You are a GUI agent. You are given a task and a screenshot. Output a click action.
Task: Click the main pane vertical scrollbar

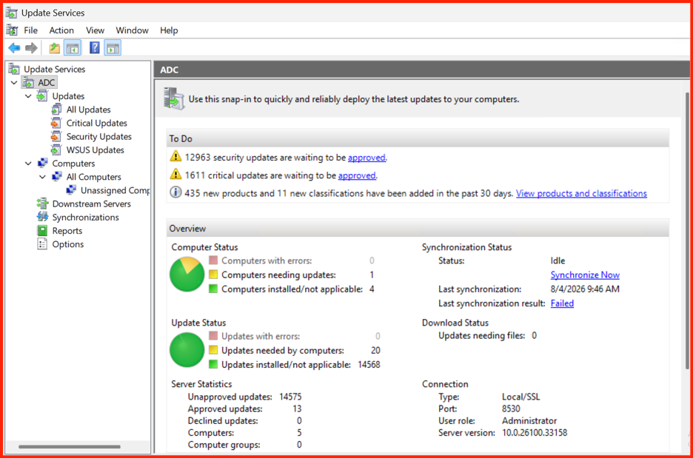click(x=687, y=231)
